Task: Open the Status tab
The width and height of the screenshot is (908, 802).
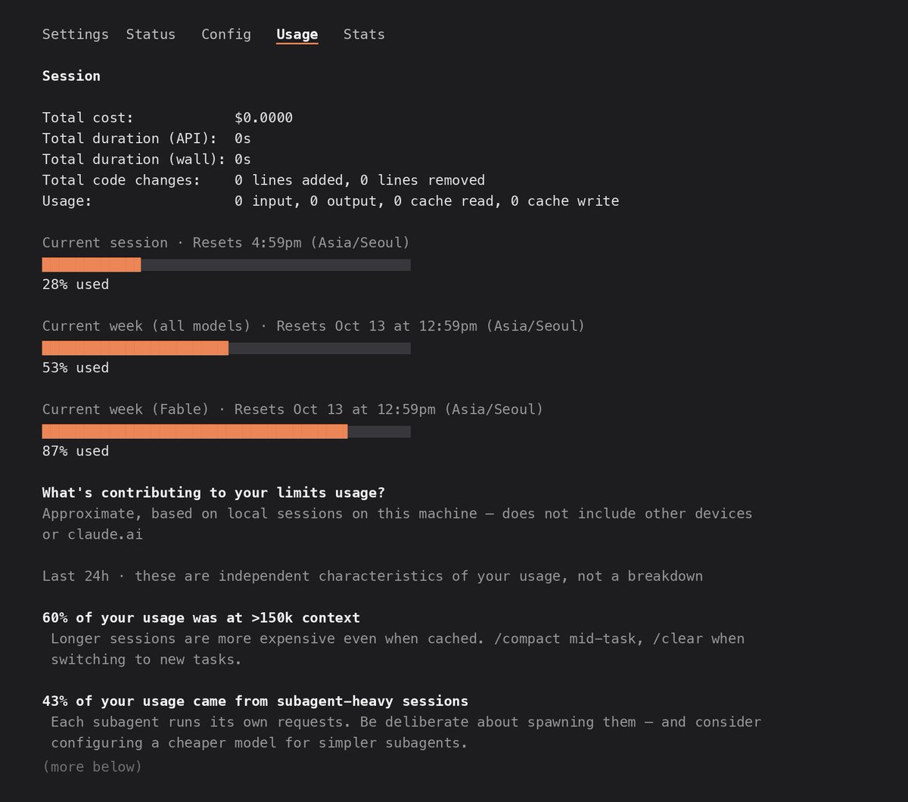Action: pos(151,34)
